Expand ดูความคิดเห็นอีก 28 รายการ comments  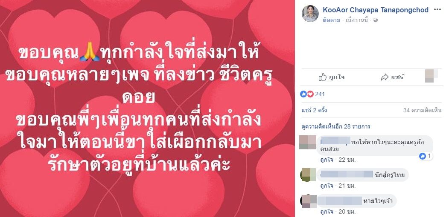click(x=336, y=126)
